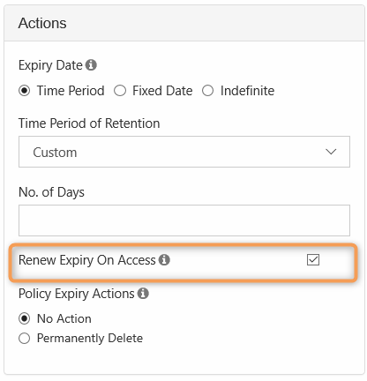367x381 pixels.
Task: Select the No Action radio button
Action: (24, 318)
